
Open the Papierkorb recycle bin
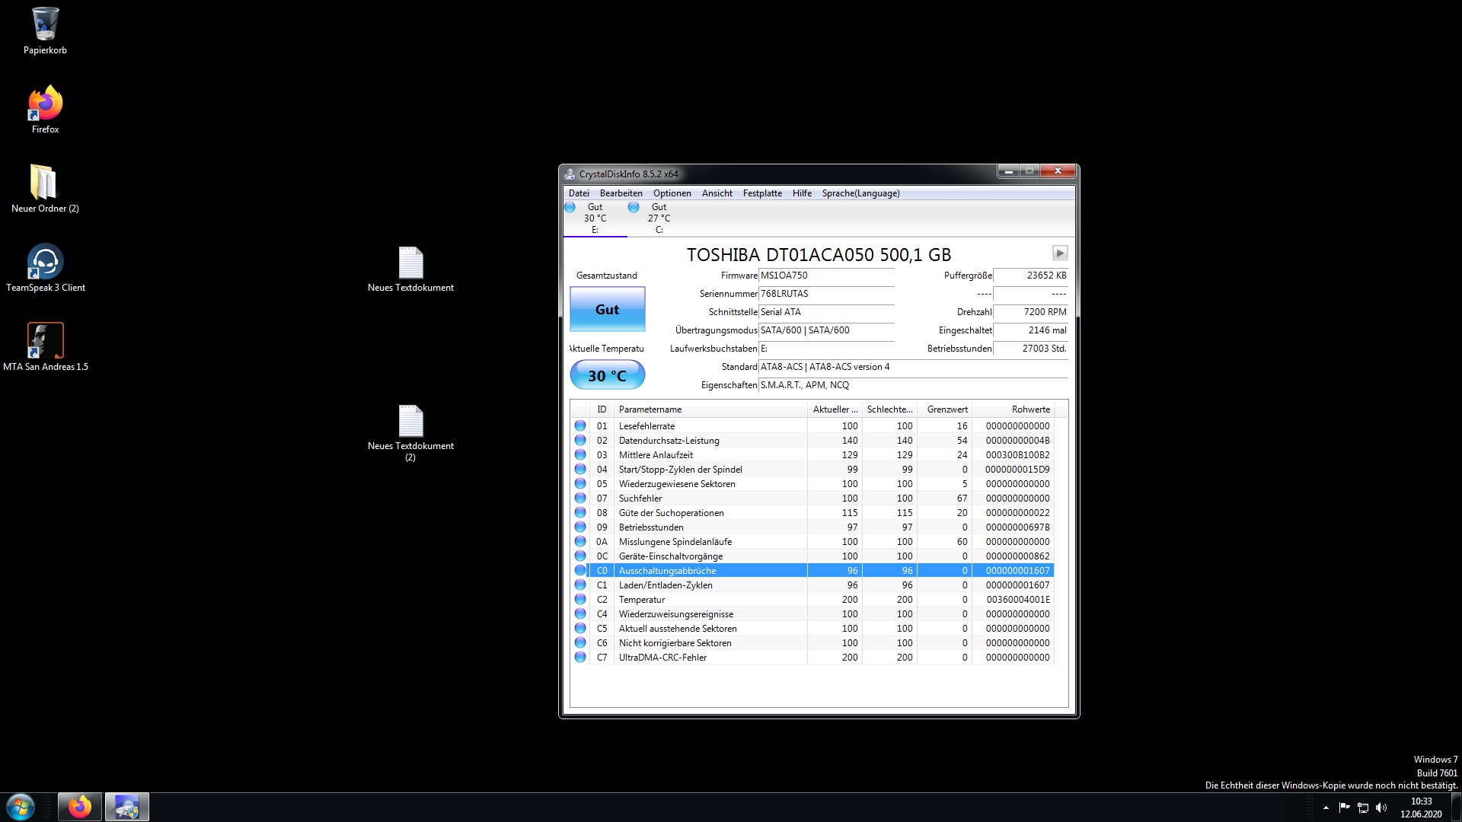[45, 25]
